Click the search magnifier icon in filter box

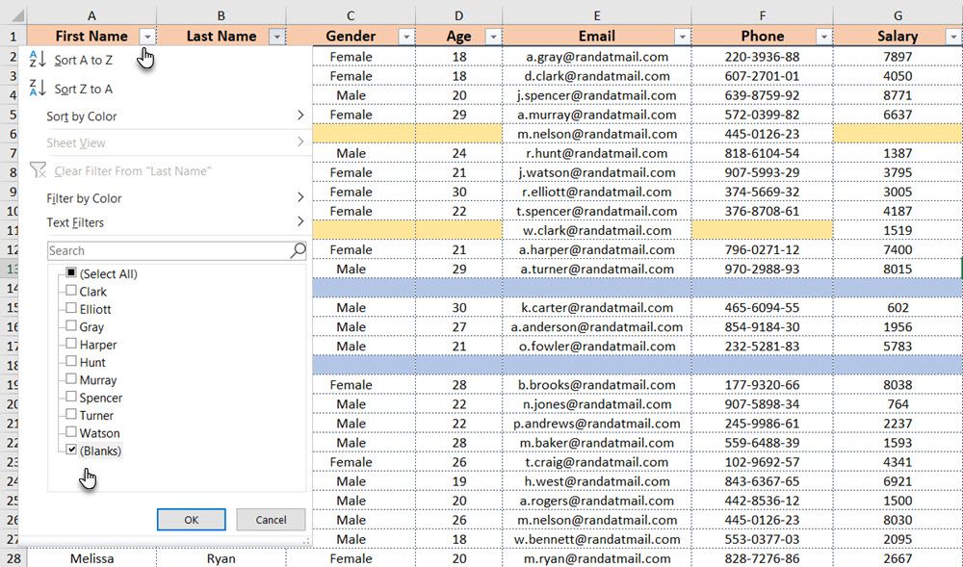298,249
